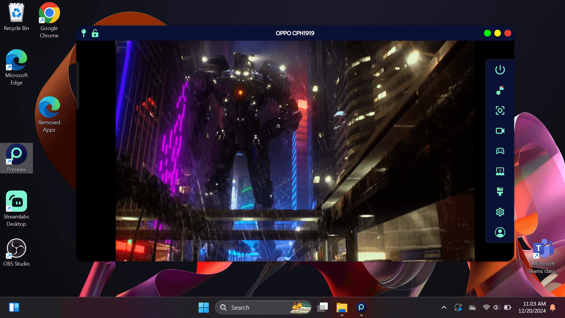This screenshot has height=318, width=565.
Task: Toggle the phone screen lock icon
Action: 95,33
